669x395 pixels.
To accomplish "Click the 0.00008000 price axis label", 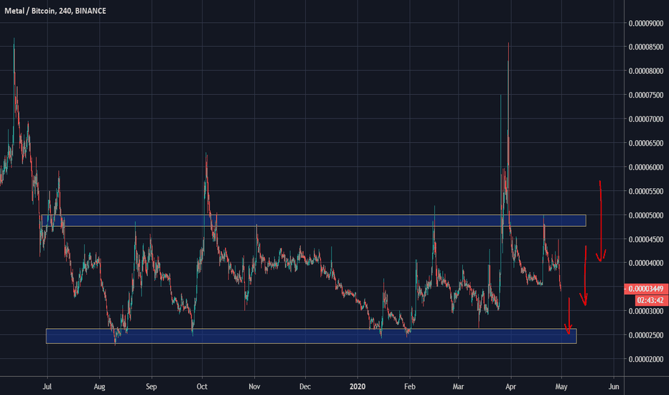I will (645, 71).
